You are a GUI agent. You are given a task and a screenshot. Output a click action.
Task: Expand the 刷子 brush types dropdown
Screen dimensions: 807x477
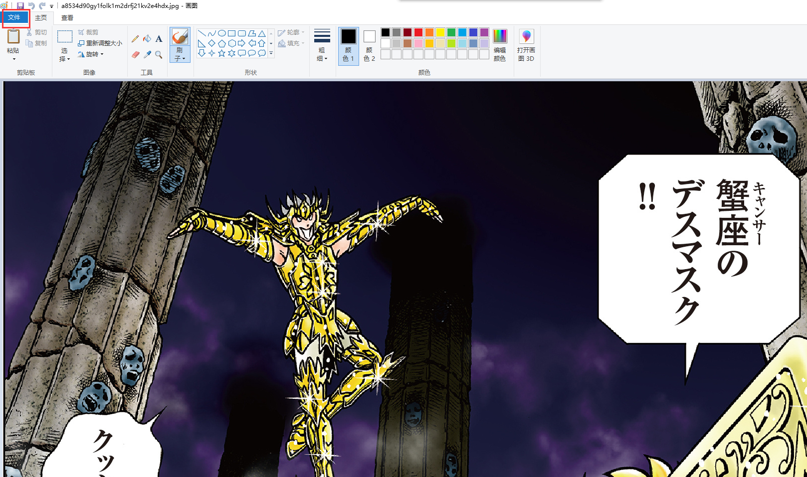(x=180, y=54)
